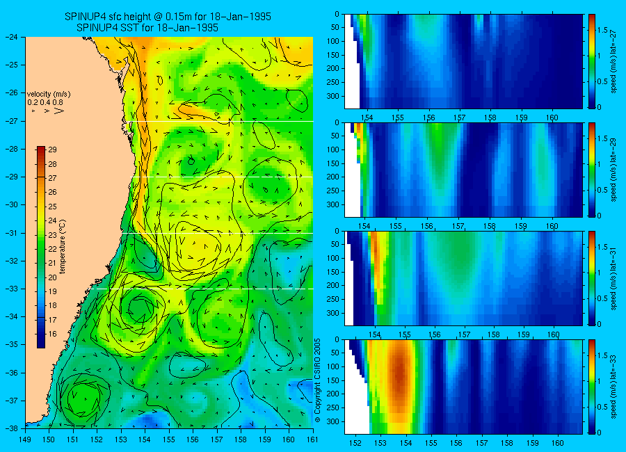Click the 0 tick on the lat=-33 speed bar
This screenshot has width=626, height=452.
600,433
